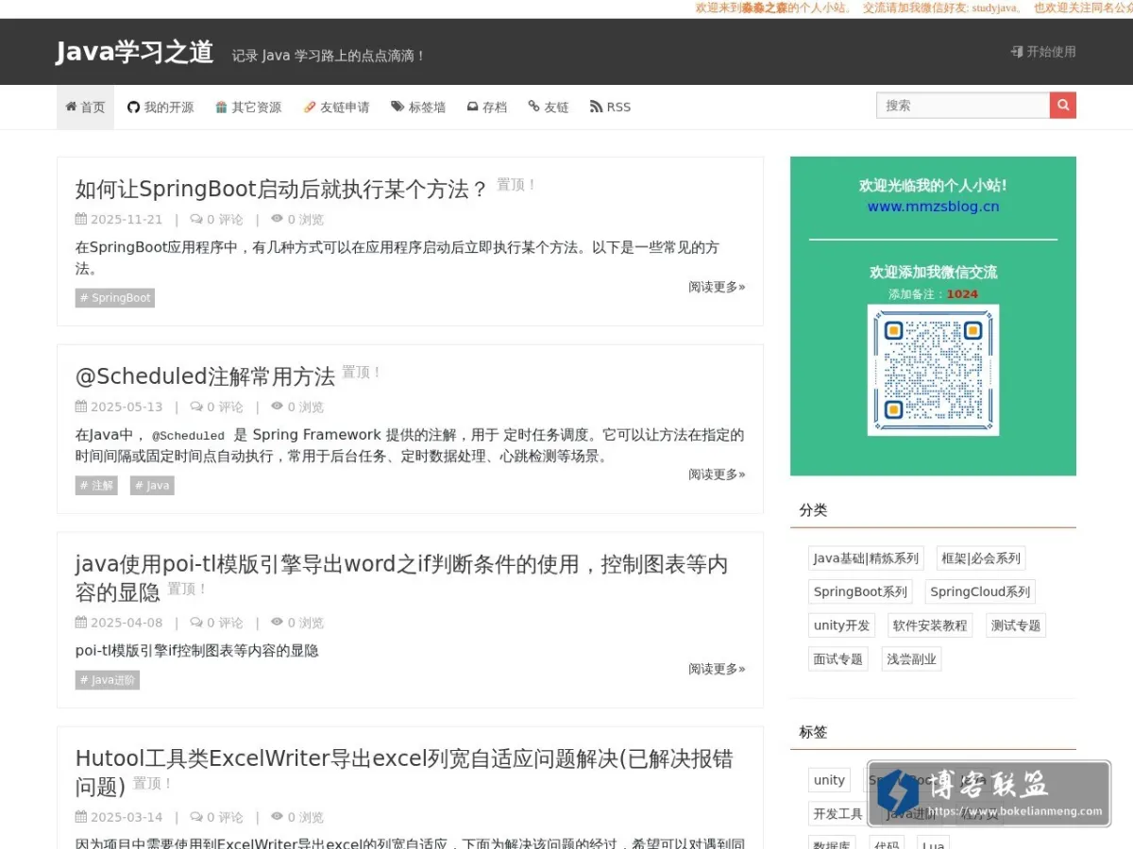Screen dimensions: 1133x849
Task: Visit the www.mmzsblog.cn link
Action: [x=933, y=207]
